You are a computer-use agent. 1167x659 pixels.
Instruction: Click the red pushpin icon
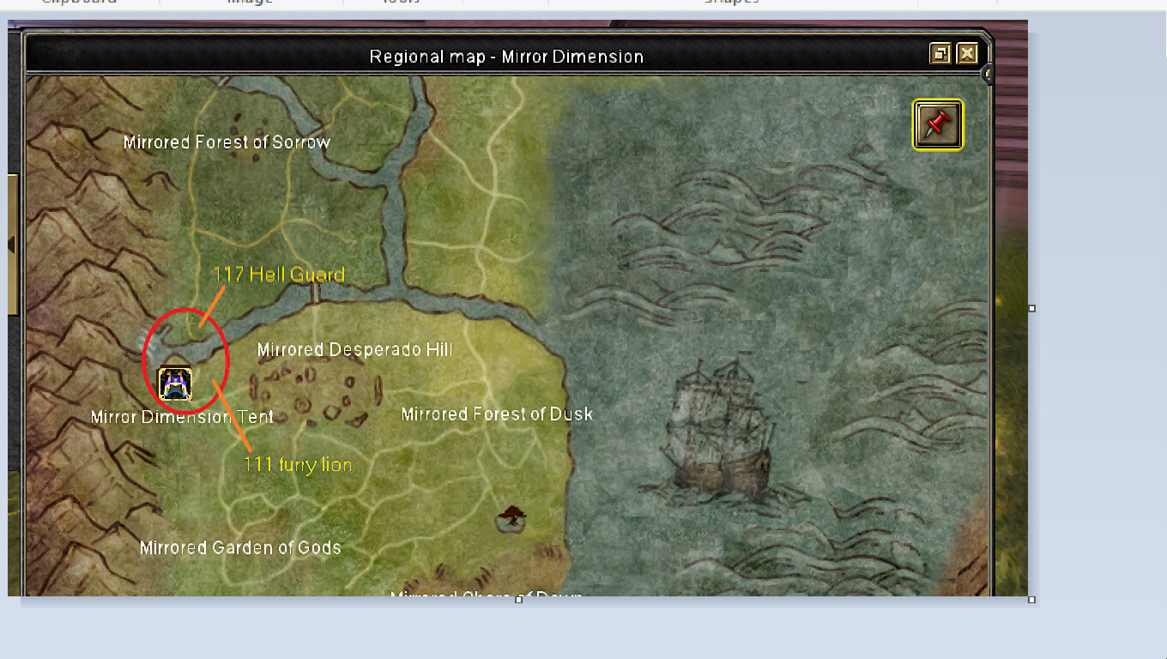click(937, 125)
